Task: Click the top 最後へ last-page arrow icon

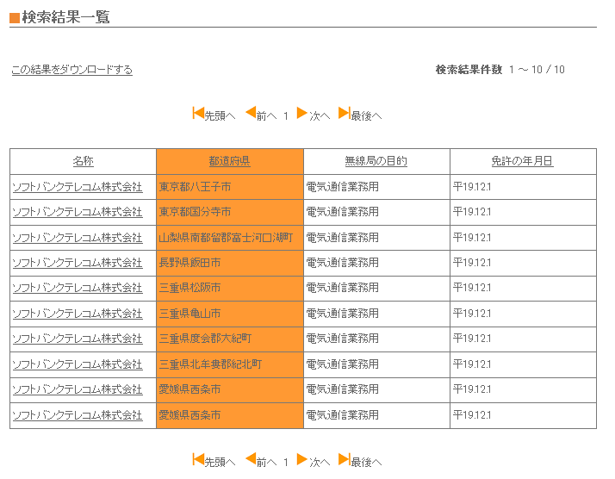Action: coord(344,113)
